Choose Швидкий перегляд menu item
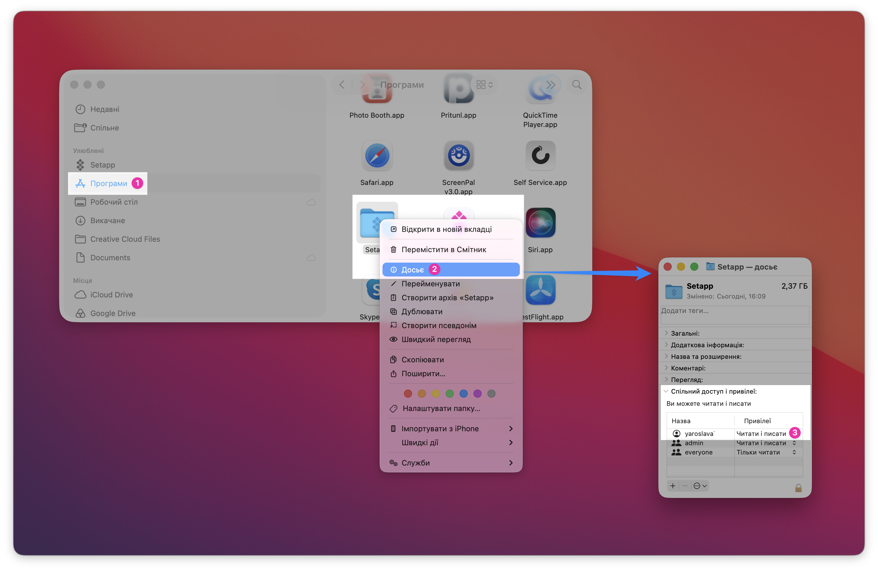878x571 pixels. [x=451, y=339]
